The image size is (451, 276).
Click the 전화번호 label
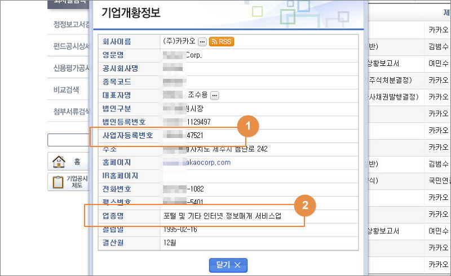click(117, 189)
